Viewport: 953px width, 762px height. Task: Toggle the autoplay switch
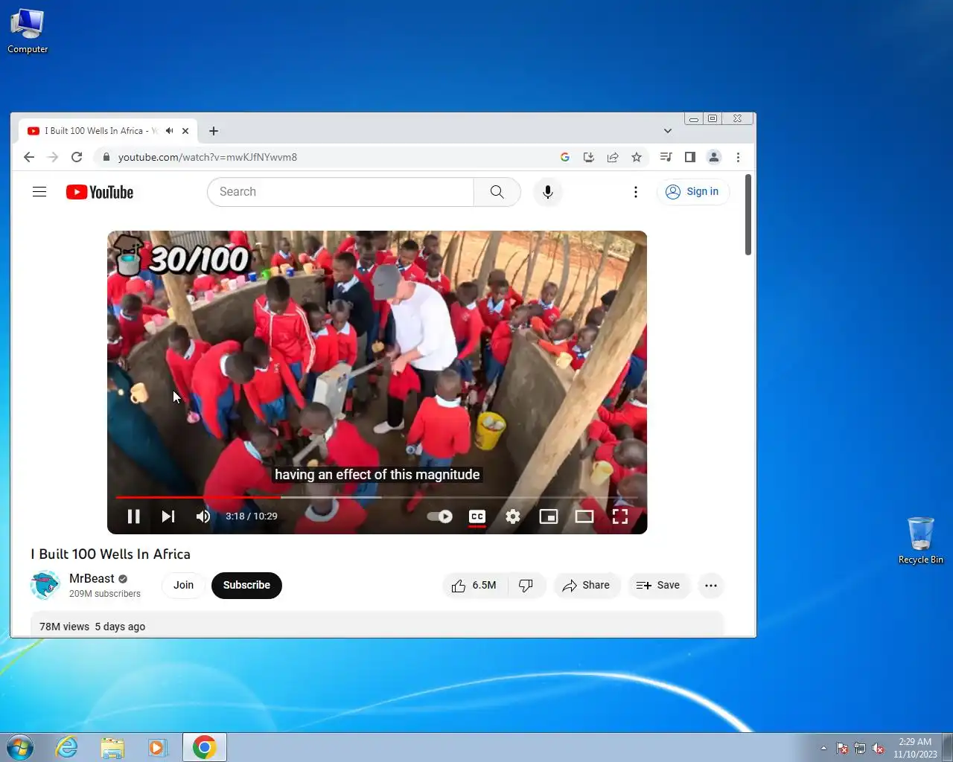pos(439,516)
